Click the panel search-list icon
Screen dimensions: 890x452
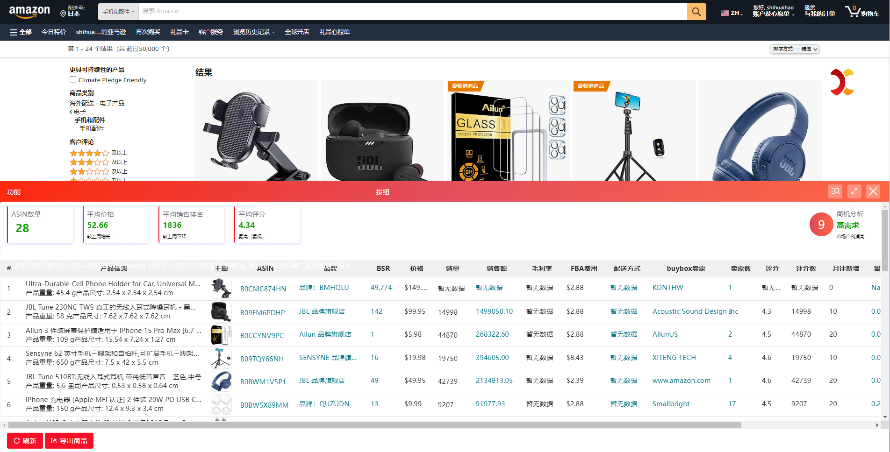[835, 191]
